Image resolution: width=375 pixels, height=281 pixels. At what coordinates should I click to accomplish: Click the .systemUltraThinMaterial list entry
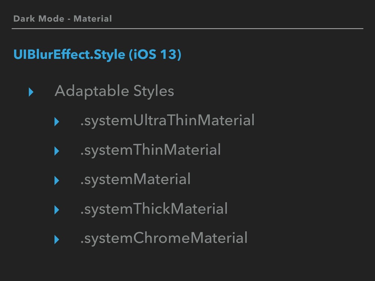(167, 121)
